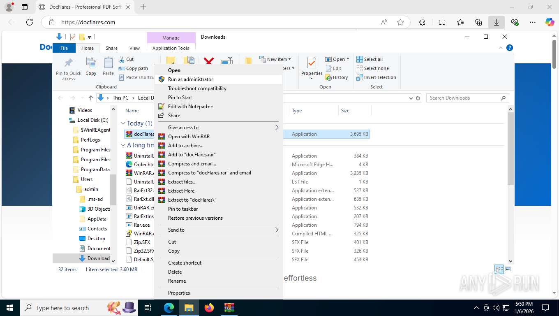Screen dimensions: 559x316
Task: Open the Application Tools tab
Action: [x=171, y=48]
